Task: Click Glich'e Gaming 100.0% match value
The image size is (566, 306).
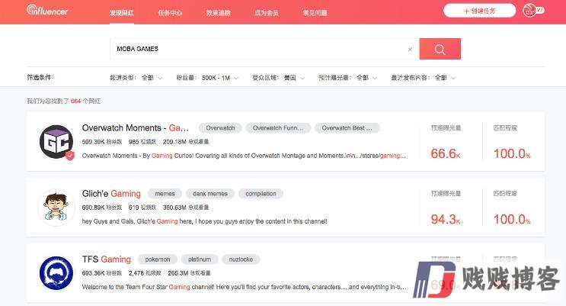Action: pyautogui.click(x=512, y=219)
